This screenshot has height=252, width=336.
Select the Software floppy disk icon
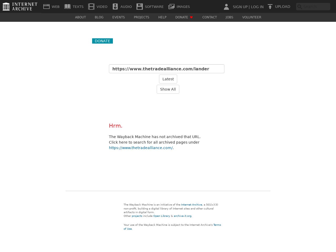[140, 7]
